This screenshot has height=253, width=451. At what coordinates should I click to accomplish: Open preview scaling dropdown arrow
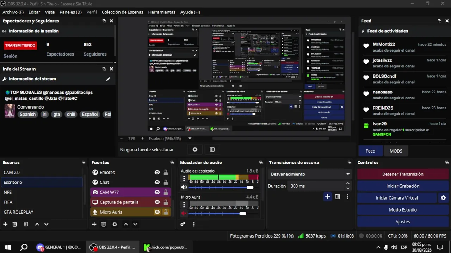point(190,138)
